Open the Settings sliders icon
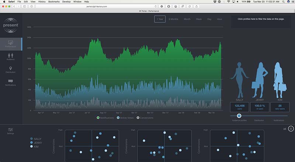Screen dimensions: 295x162 (11, 130)
